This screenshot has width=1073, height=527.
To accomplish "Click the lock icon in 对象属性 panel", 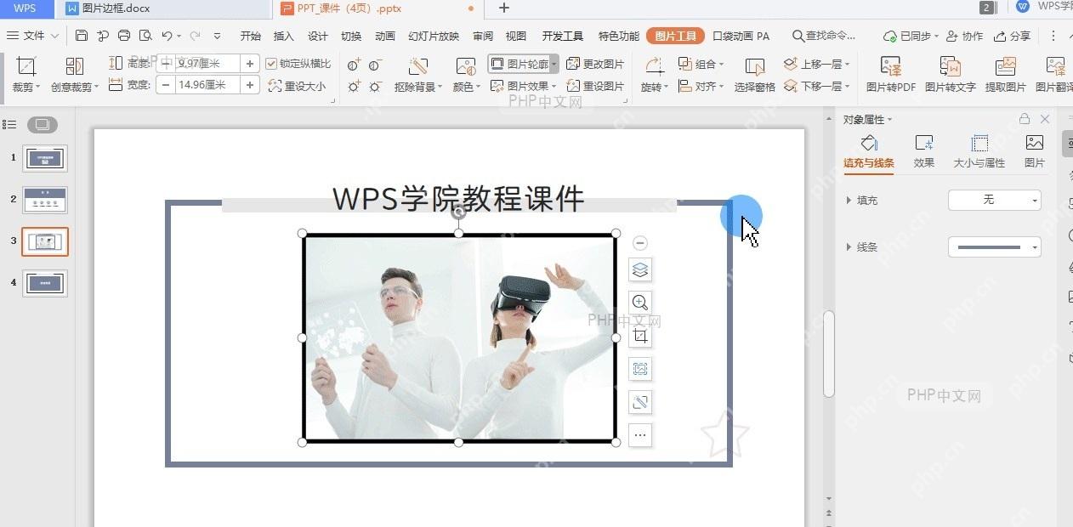I will click(1025, 119).
